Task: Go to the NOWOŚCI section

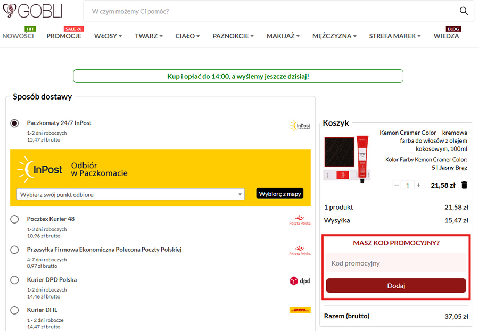Action: pyautogui.click(x=18, y=36)
